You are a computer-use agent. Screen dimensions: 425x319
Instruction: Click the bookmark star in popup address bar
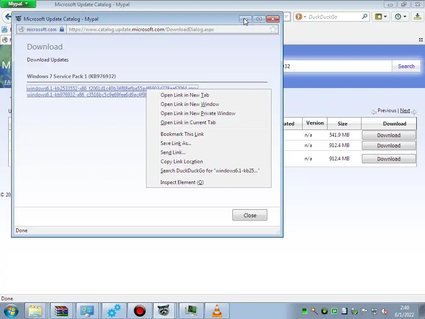click(273, 29)
